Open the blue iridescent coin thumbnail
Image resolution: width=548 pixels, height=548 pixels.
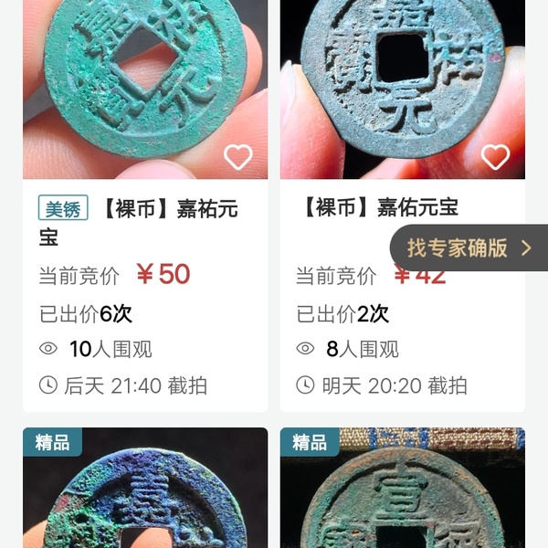(145, 488)
